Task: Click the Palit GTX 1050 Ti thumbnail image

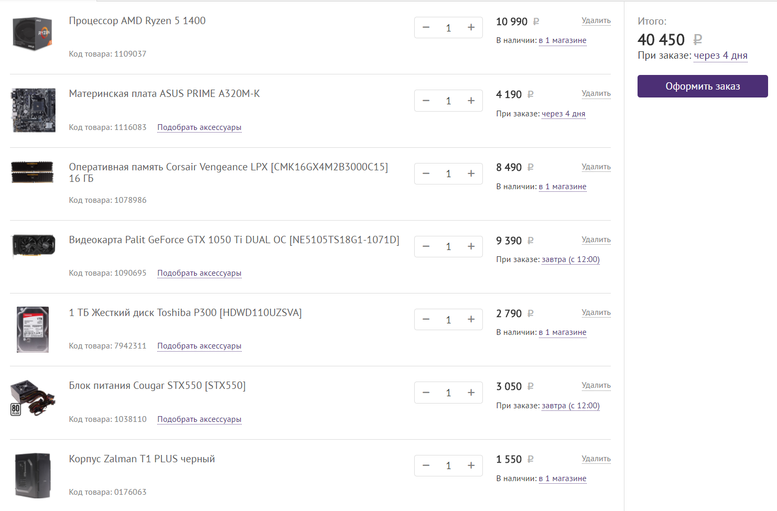Action: [x=33, y=246]
